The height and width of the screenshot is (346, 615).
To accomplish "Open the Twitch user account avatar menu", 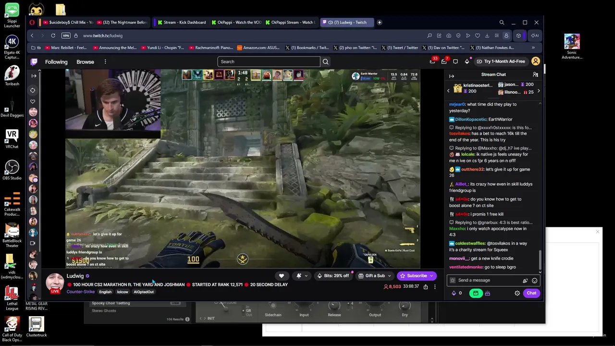I will (x=536, y=62).
